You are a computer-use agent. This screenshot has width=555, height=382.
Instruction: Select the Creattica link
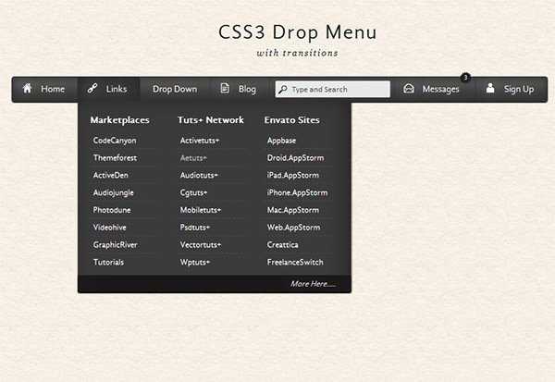pos(283,245)
